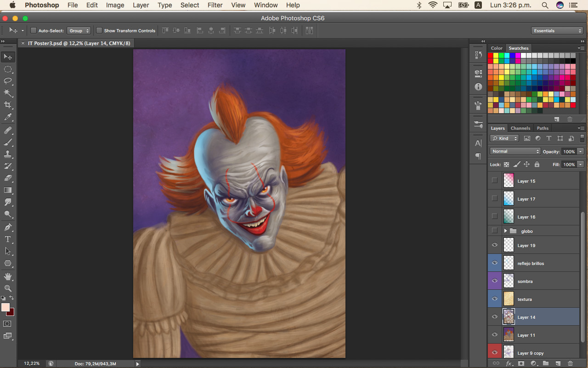Show Layer 15 visibility box
Screen dimensions: 588x368
[494, 181]
